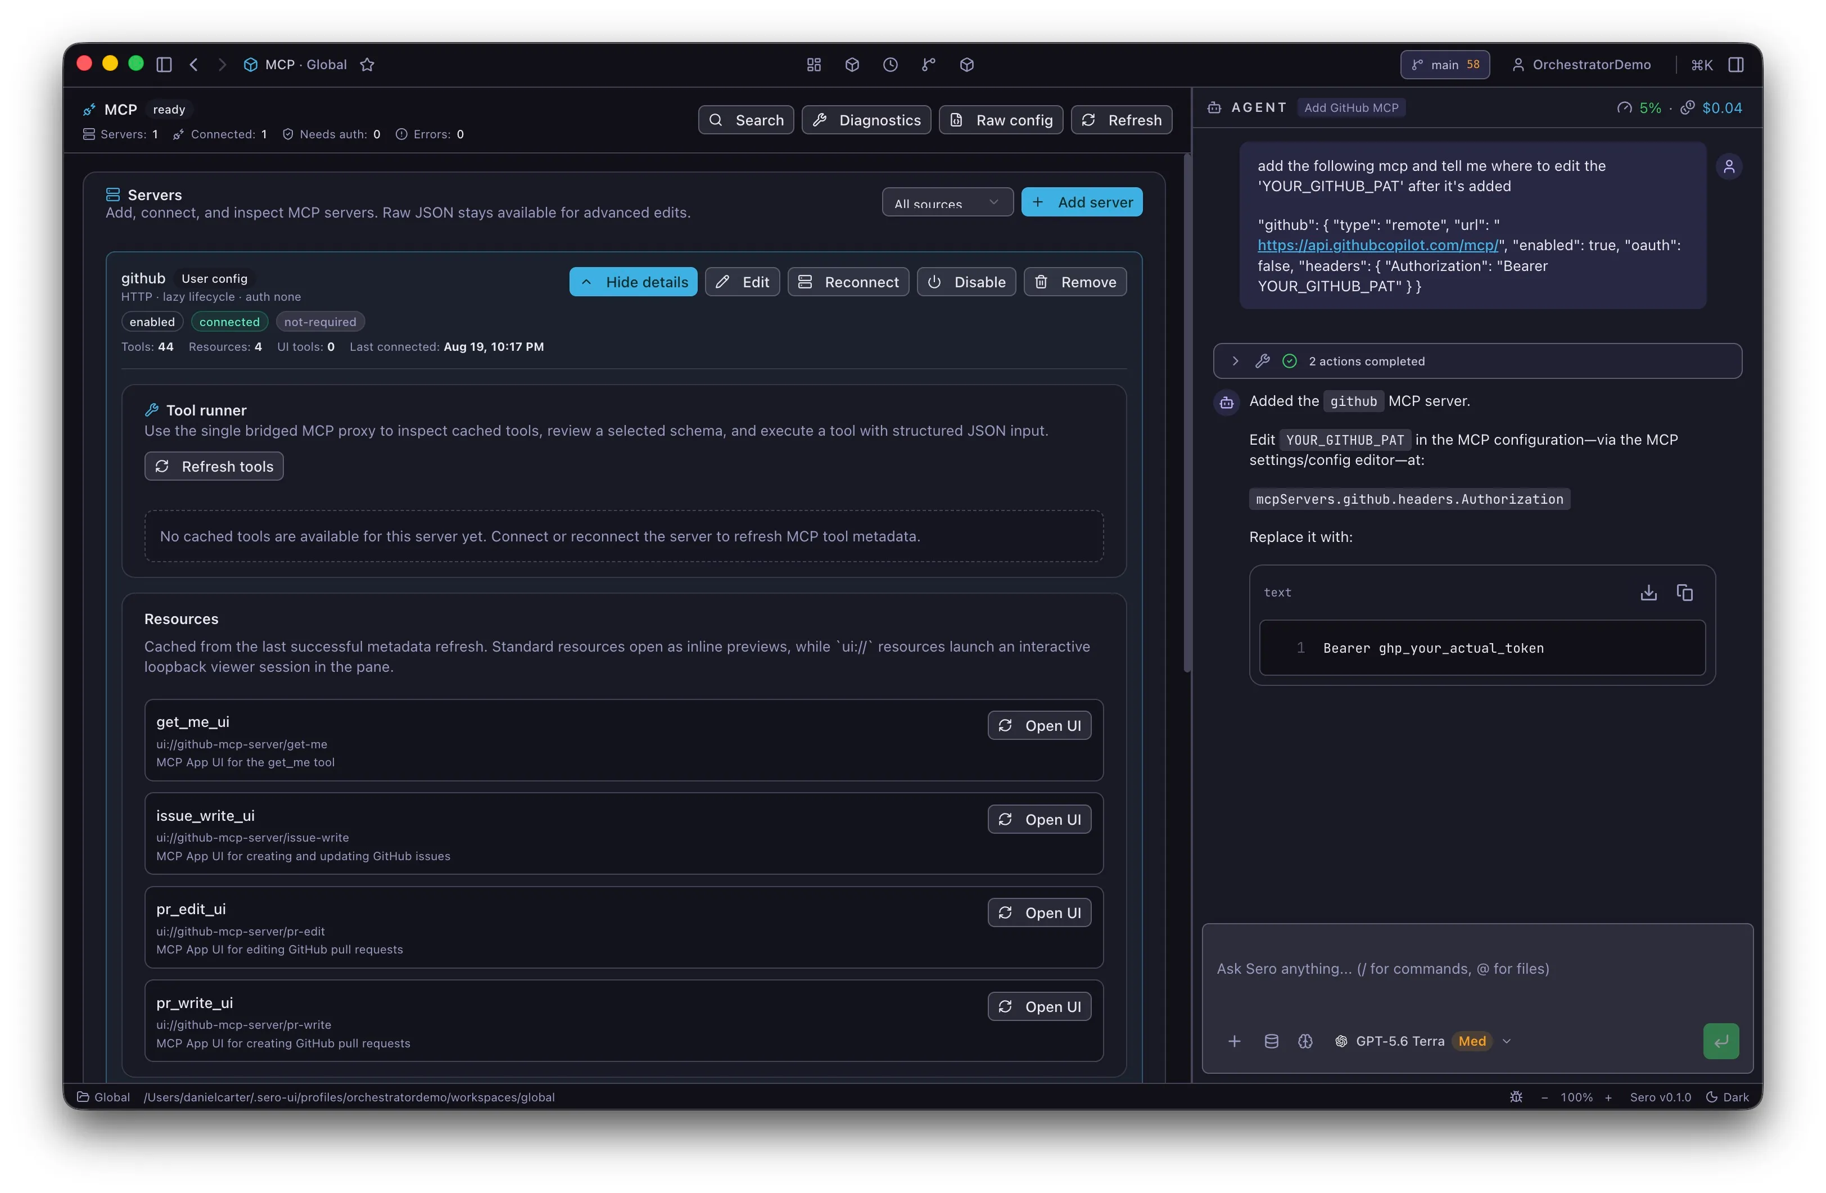Click the mcpServers.github.headers.Authorization code
1826x1193 pixels.
coord(1409,499)
